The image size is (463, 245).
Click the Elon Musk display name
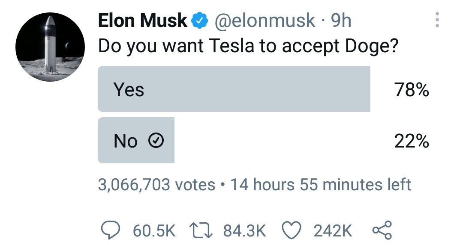pos(143,21)
